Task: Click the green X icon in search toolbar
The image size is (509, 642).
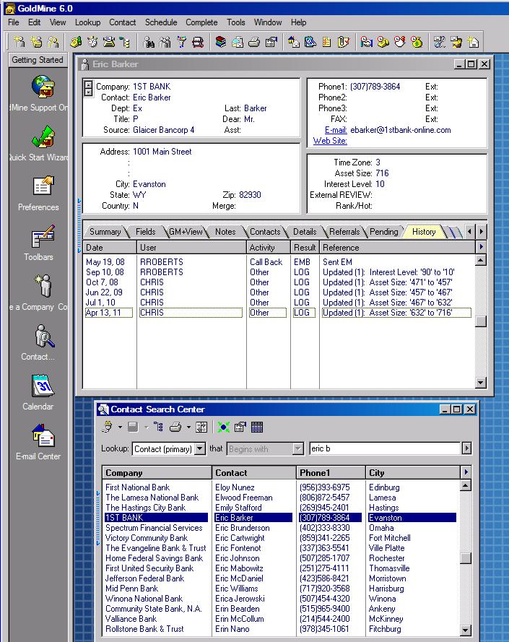Action: pyautogui.click(x=224, y=427)
